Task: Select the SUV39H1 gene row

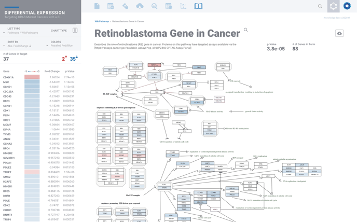Action: click(39, 158)
